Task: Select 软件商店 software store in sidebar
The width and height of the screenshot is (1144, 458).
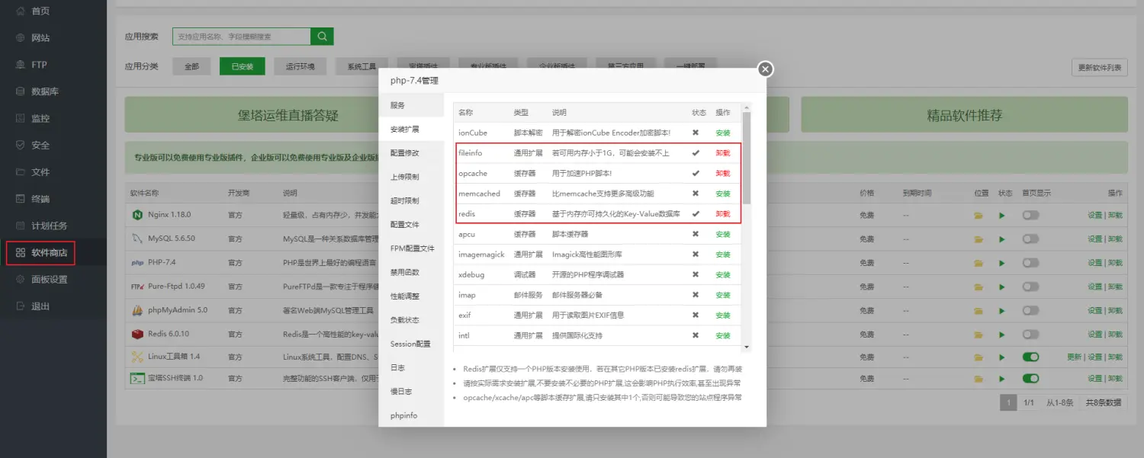Action: click(x=50, y=252)
